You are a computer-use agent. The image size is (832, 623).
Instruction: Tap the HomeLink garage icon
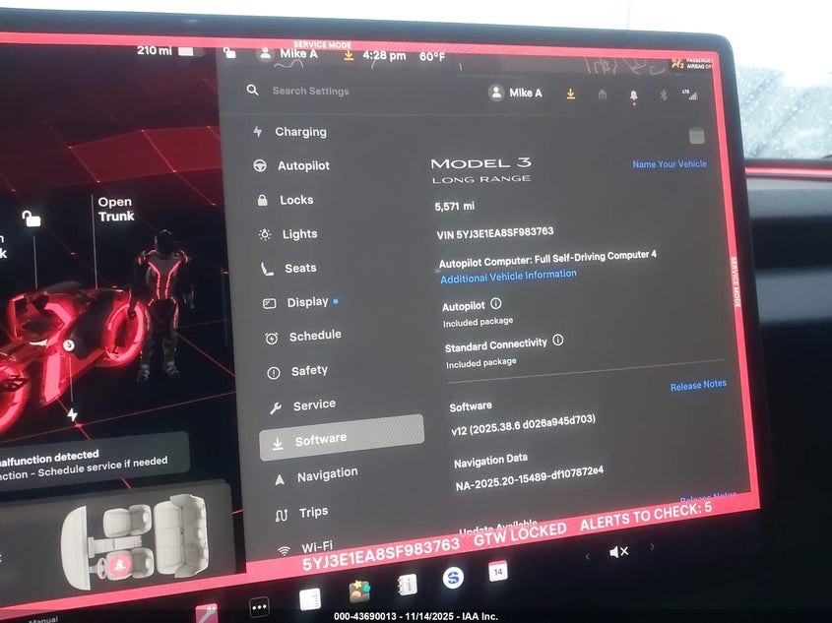click(603, 94)
